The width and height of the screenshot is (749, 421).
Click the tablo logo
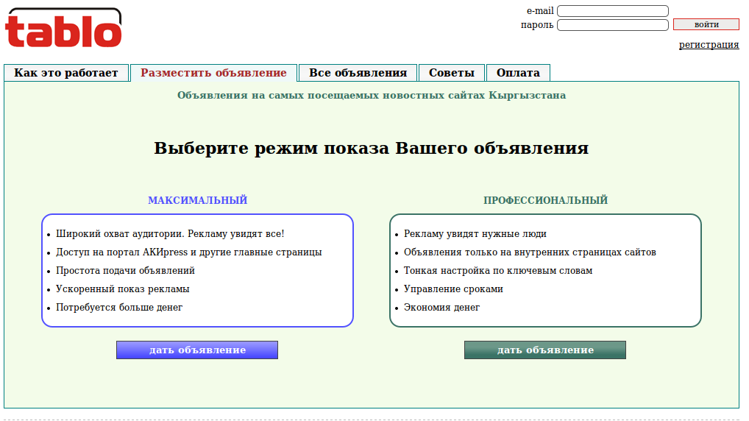coord(63,28)
